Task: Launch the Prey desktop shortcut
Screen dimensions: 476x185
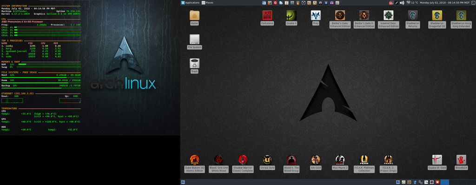Action: coord(316,18)
